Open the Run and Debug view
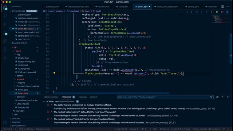The height and width of the screenshot is (131, 233). (x=5, y=33)
